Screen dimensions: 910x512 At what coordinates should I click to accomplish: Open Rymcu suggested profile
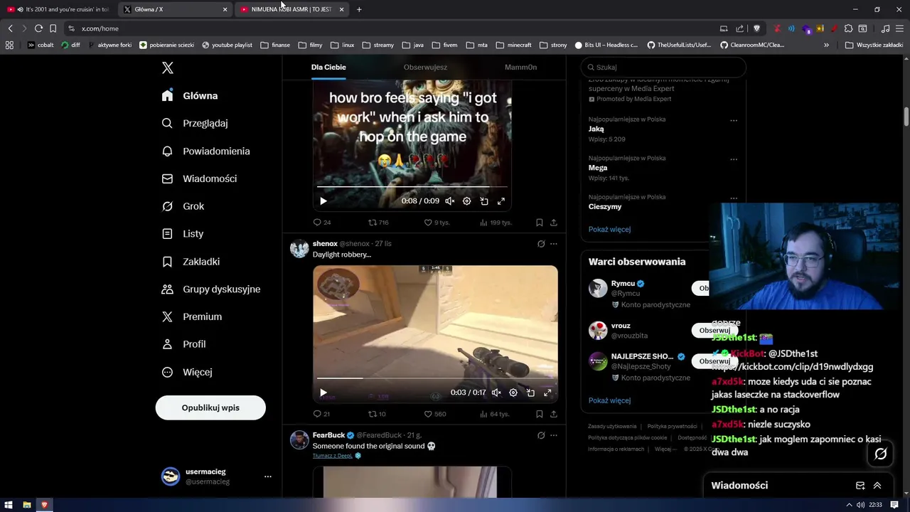point(623,283)
